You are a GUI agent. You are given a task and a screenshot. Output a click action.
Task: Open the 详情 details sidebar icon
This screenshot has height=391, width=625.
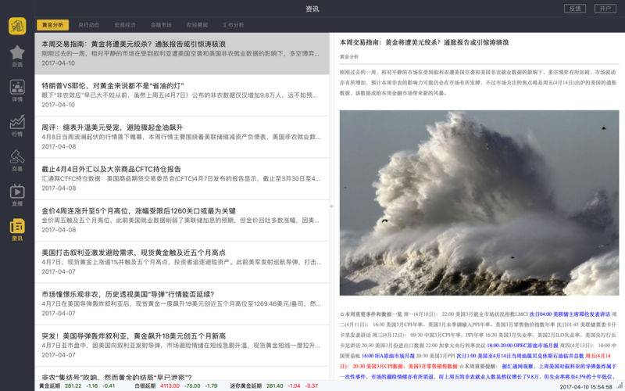click(17, 90)
